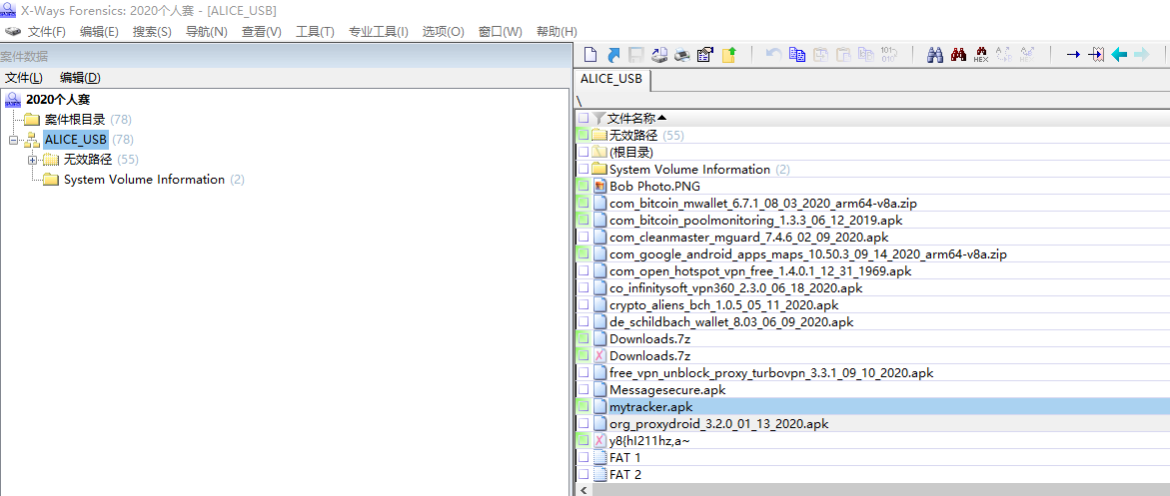Screen dimensions: 1170x496
Task: Click the file icon of y8{hl211hz,a~
Action: pyautogui.click(x=599, y=441)
